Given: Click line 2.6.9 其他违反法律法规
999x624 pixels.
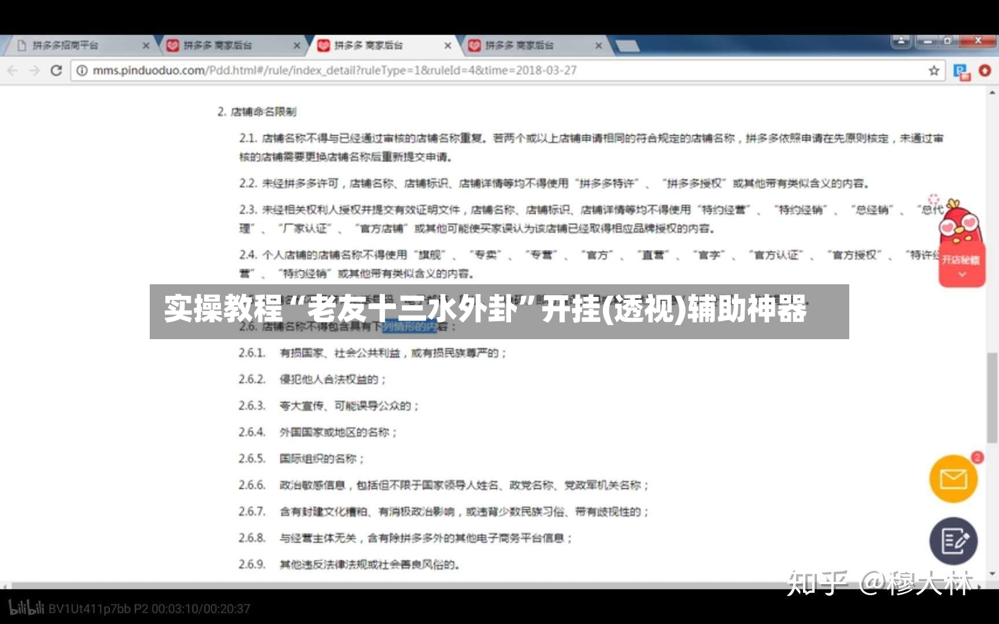Looking at the screenshot, I should point(349,564).
